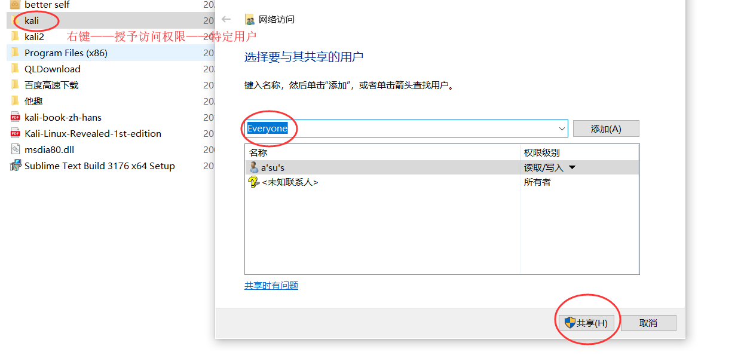Screen dimensions: 741x355
Task: Select the a'su's user row name
Action: [x=272, y=168]
